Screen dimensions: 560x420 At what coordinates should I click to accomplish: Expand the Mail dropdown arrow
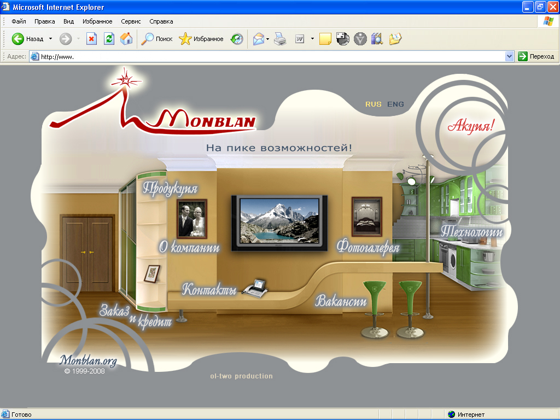click(x=267, y=39)
